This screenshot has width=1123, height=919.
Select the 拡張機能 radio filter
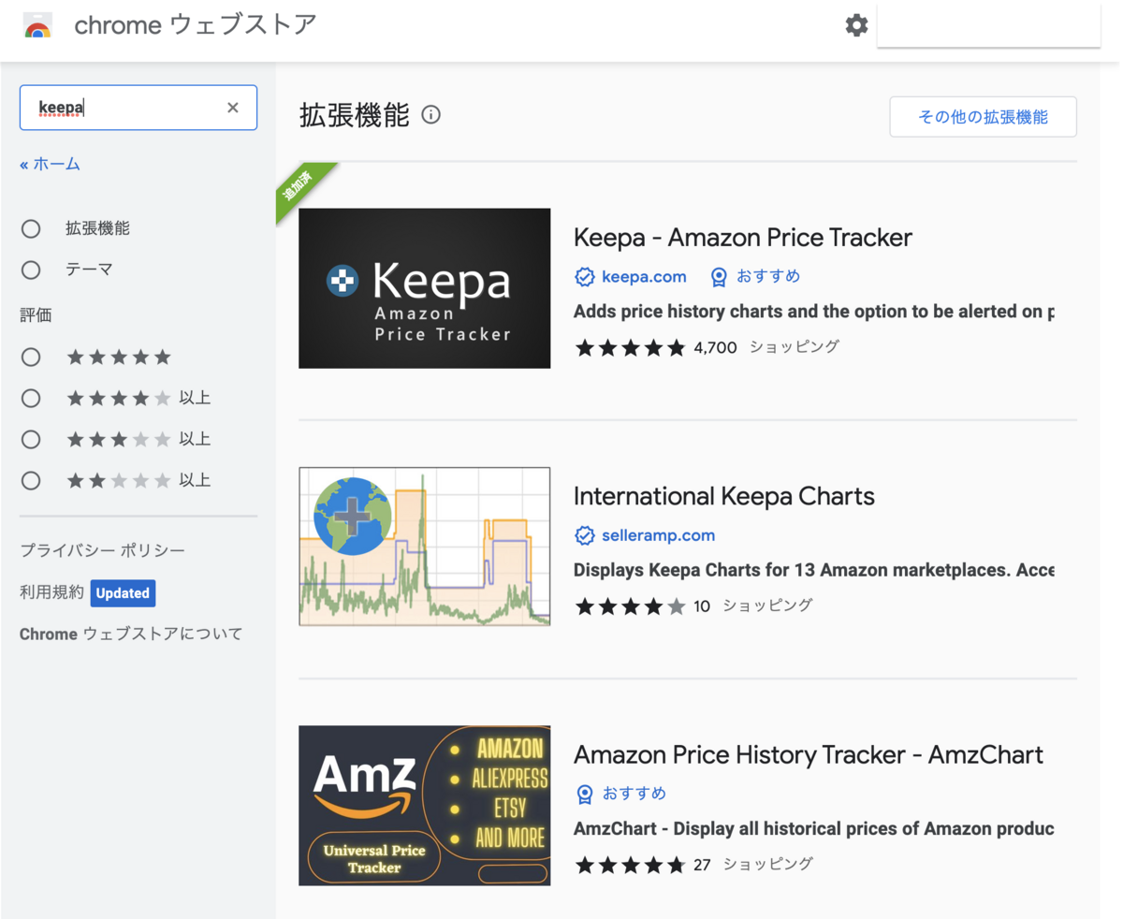point(31,228)
